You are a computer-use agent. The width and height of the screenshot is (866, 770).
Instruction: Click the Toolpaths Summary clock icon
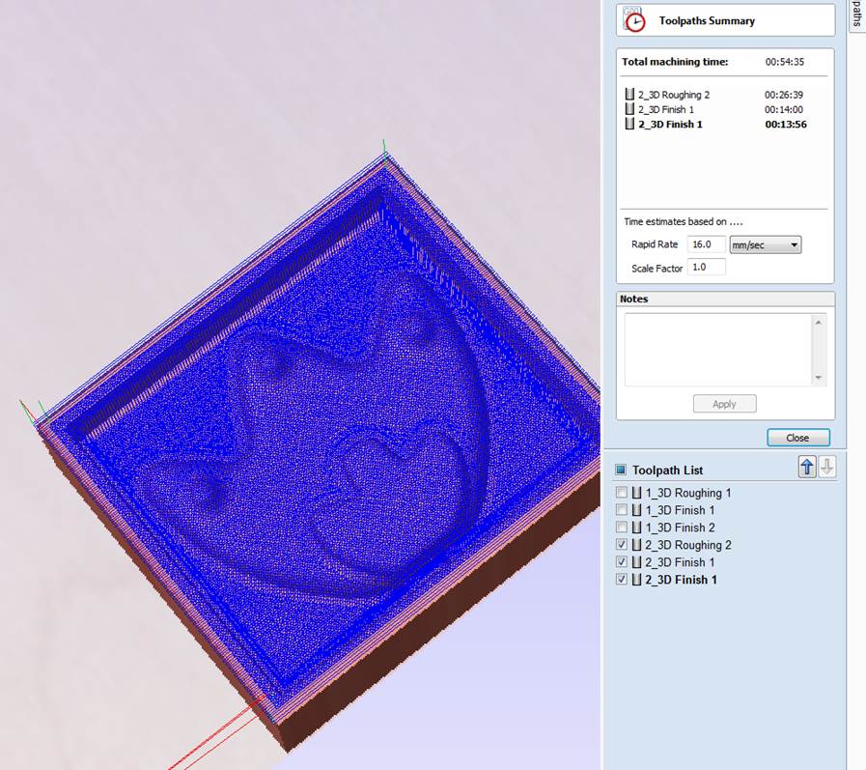tap(634, 19)
